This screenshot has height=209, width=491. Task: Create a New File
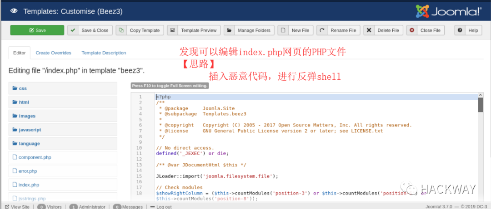coord(301,30)
